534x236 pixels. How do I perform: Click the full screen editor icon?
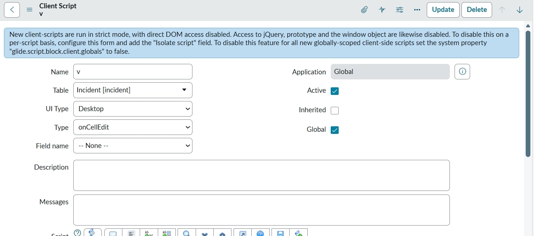(x=243, y=232)
